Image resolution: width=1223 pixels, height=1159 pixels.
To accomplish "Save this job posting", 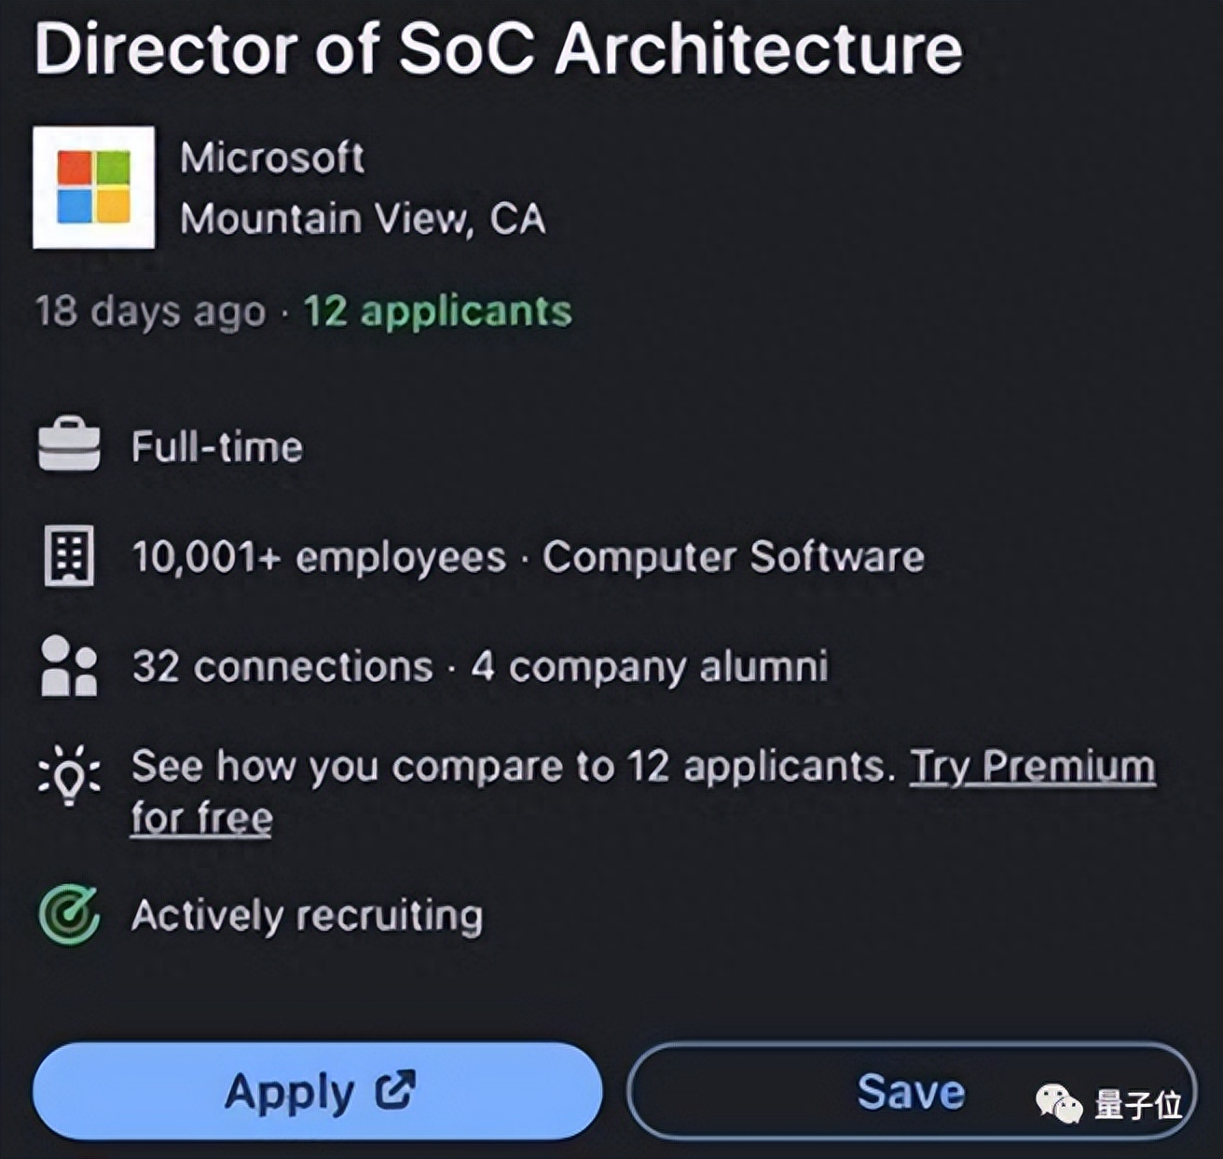I will 910,1091.
